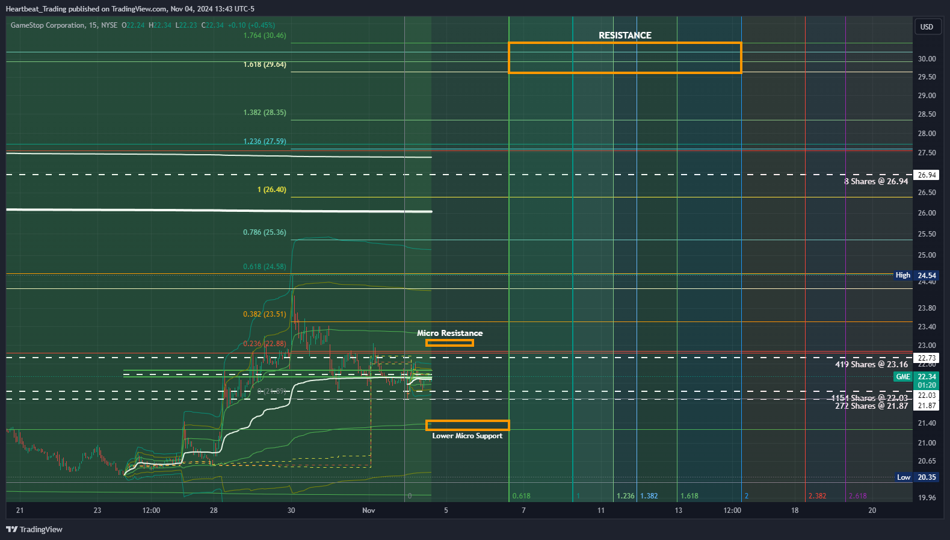This screenshot has height=540, width=950.
Task: Click the RESISTANCE annotation label
Action: tap(625, 36)
